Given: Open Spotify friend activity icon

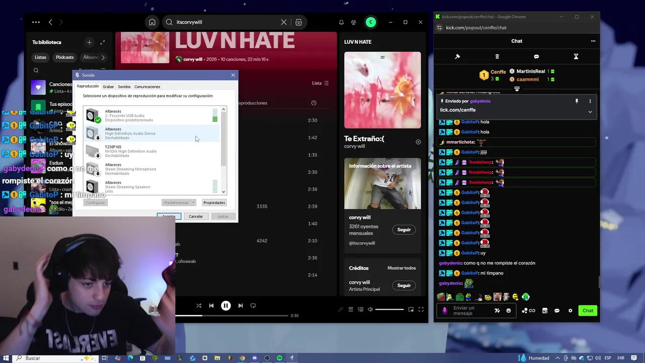Looking at the screenshot, I should [353, 22].
